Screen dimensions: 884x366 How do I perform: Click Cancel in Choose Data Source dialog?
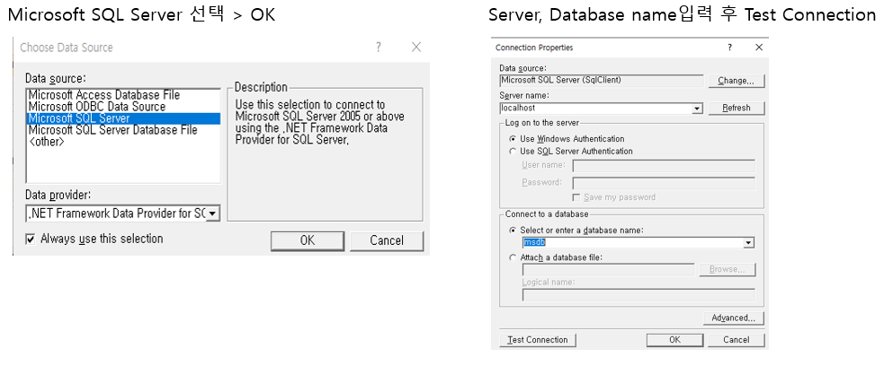tap(386, 240)
